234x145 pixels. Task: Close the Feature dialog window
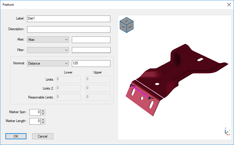point(229,5)
